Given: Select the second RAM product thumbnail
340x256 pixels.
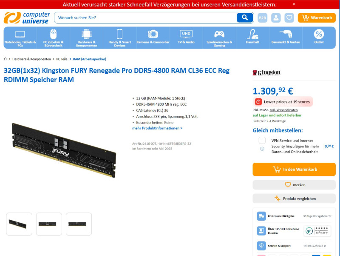Looking at the screenshot, I should pos(49,224).
